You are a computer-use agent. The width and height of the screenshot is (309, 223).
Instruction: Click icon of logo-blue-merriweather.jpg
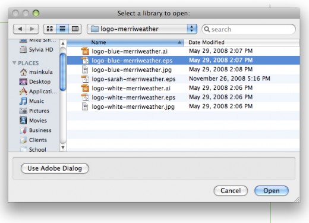pyautogui.click(x=85, y=70)
